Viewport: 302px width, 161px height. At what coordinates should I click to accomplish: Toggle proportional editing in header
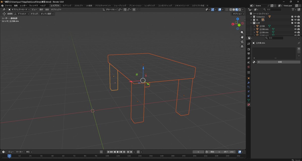click(134, 10)
